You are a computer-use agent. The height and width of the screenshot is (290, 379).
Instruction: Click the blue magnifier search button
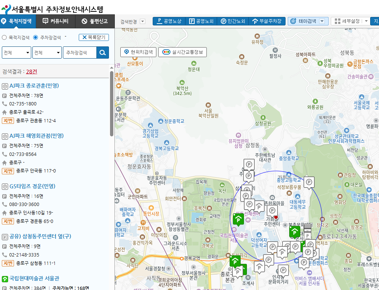(x=103, y=53)
